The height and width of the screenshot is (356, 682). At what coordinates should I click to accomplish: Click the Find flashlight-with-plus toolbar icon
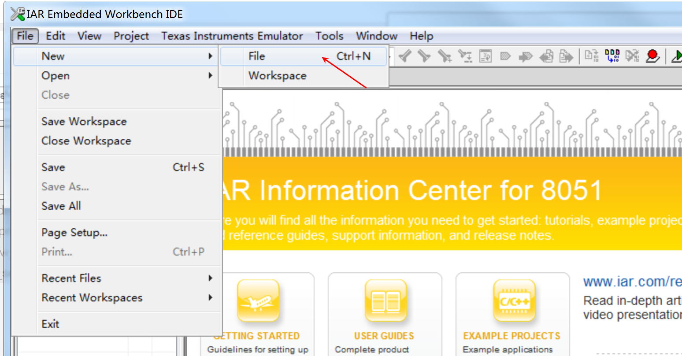445,56
